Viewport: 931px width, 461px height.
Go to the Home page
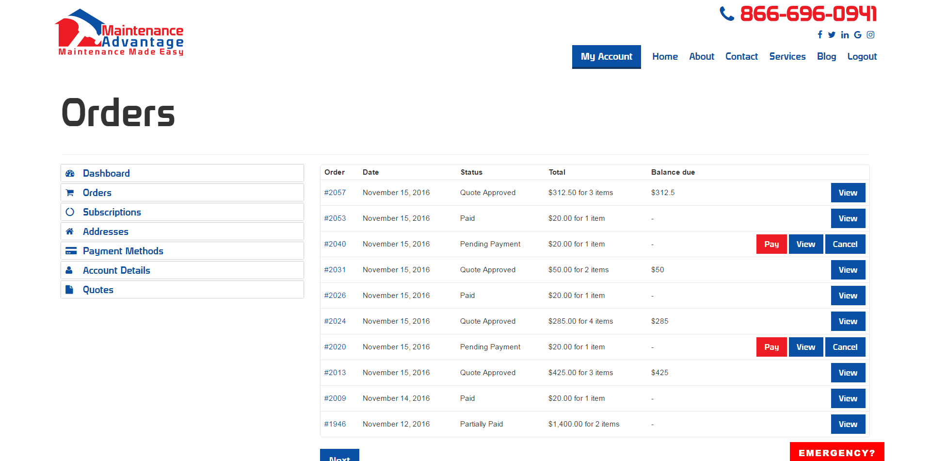(665, 57)
